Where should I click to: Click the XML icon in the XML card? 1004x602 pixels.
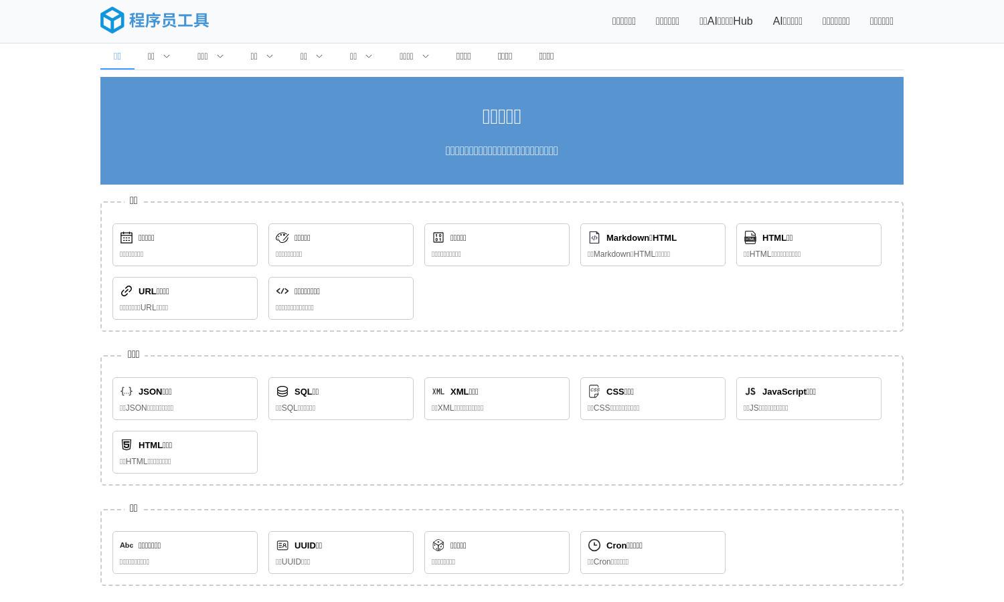(438, 391)
